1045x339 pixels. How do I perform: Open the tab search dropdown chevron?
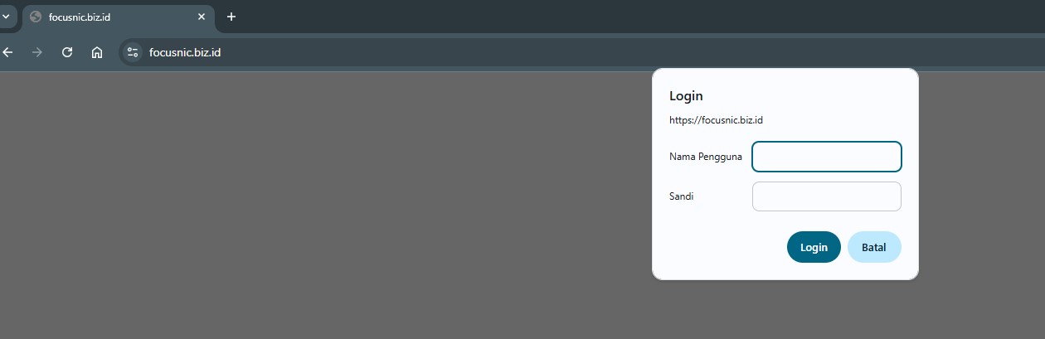pos(5,17)
